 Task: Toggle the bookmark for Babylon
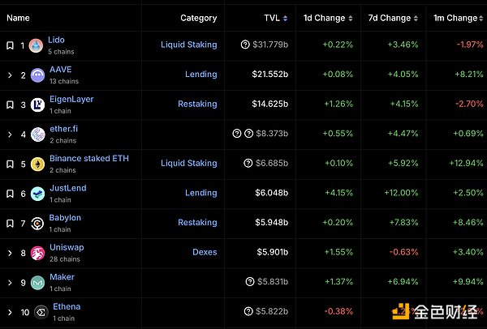[10, 224]
